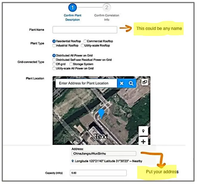This screenshot has width=197, height=184.
Task: Select Residential Rooftop plant type
Action: click(x=54, y=41)
